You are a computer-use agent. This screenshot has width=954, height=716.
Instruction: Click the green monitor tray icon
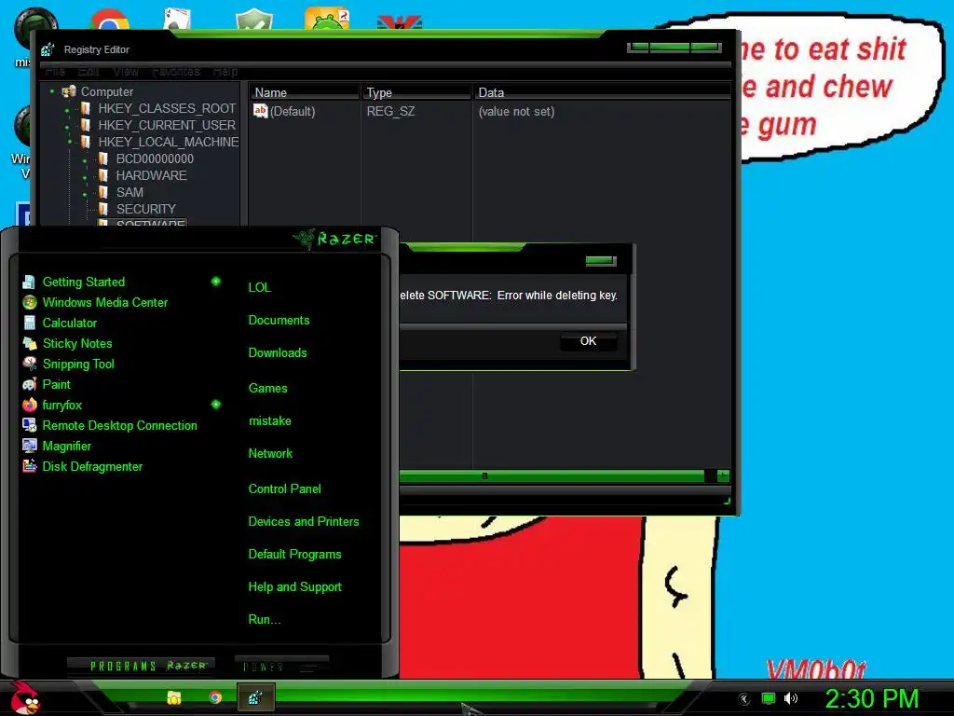[769, 698]
